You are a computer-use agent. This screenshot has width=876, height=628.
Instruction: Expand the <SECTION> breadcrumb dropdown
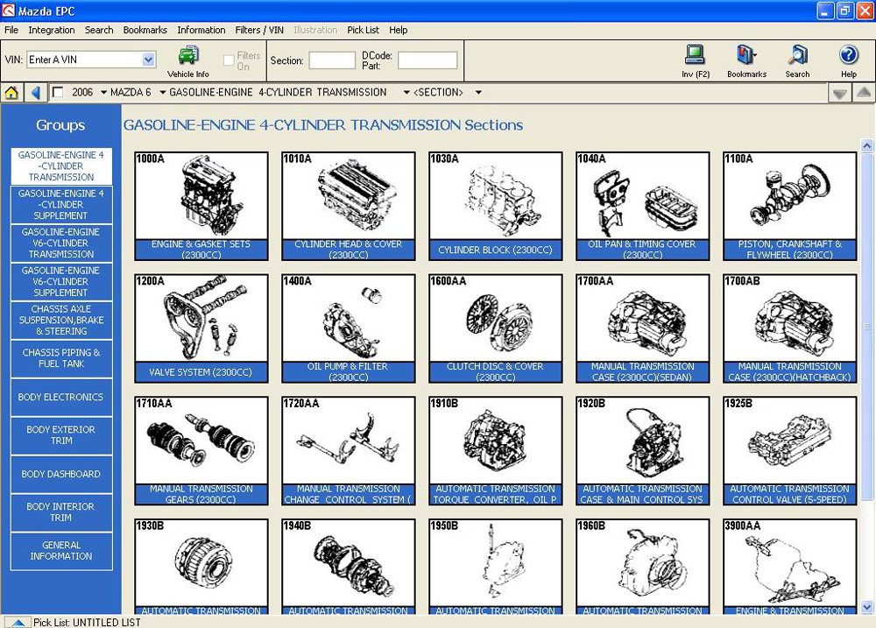[478, 93]
